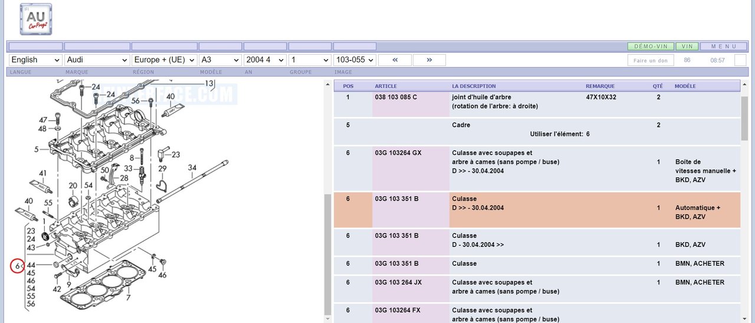The width and height of the screenshot is (755, 323).
Task: Open the A3 model dropdown
Action: click(x=221, y=60)
